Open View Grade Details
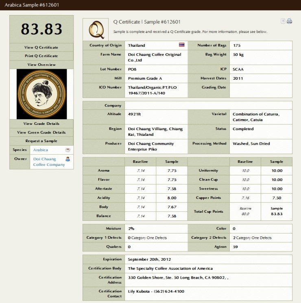 pyautogui.click(x=41, y=124)
